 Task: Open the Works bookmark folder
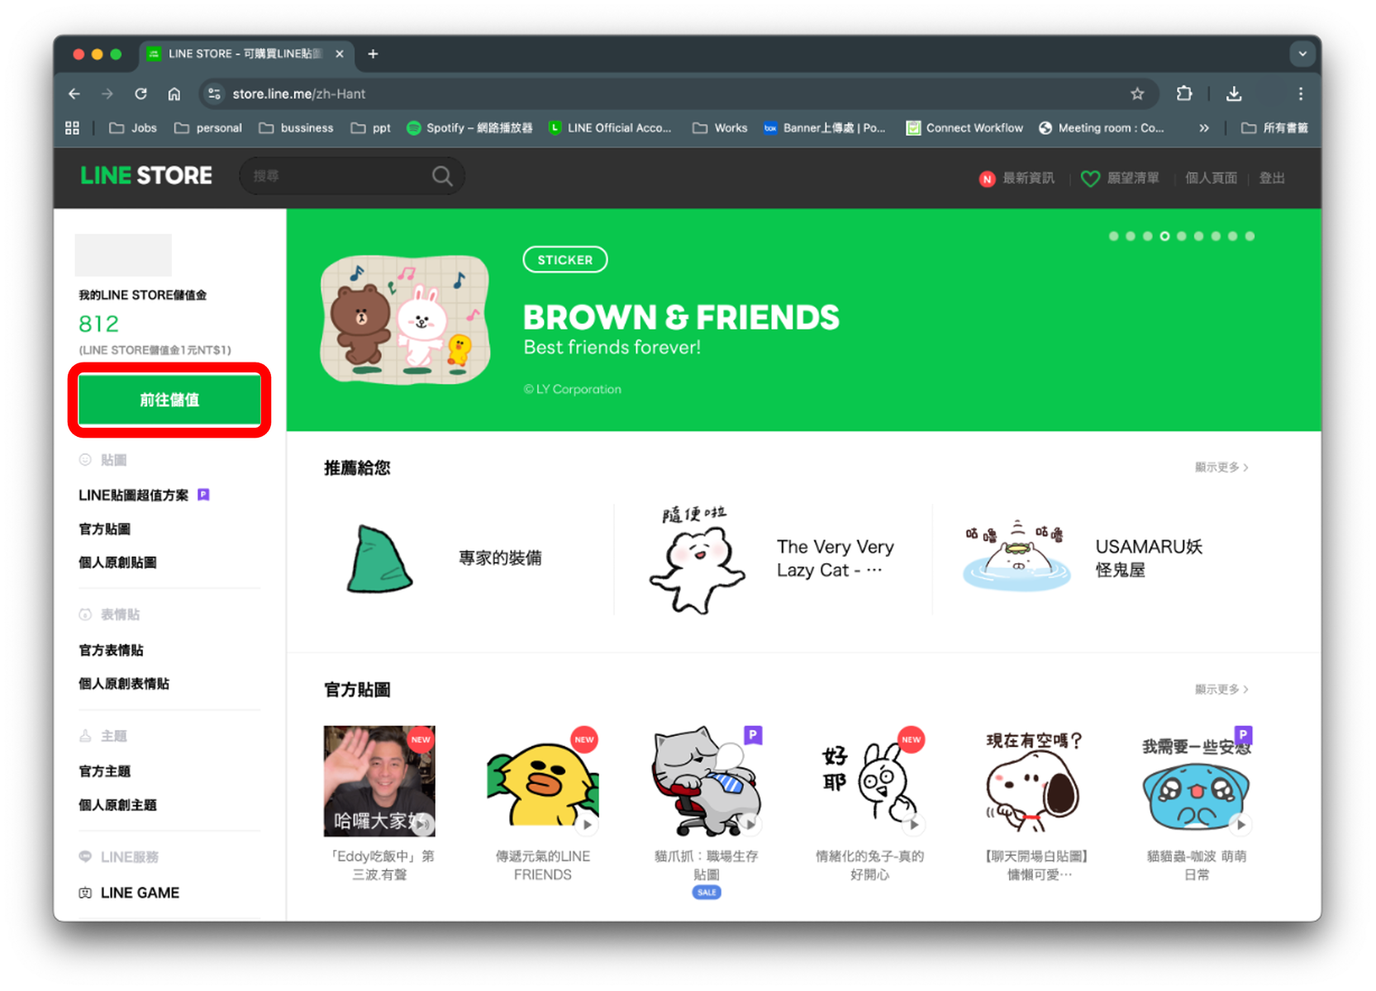pyautogui.click(x=718, y=128)
